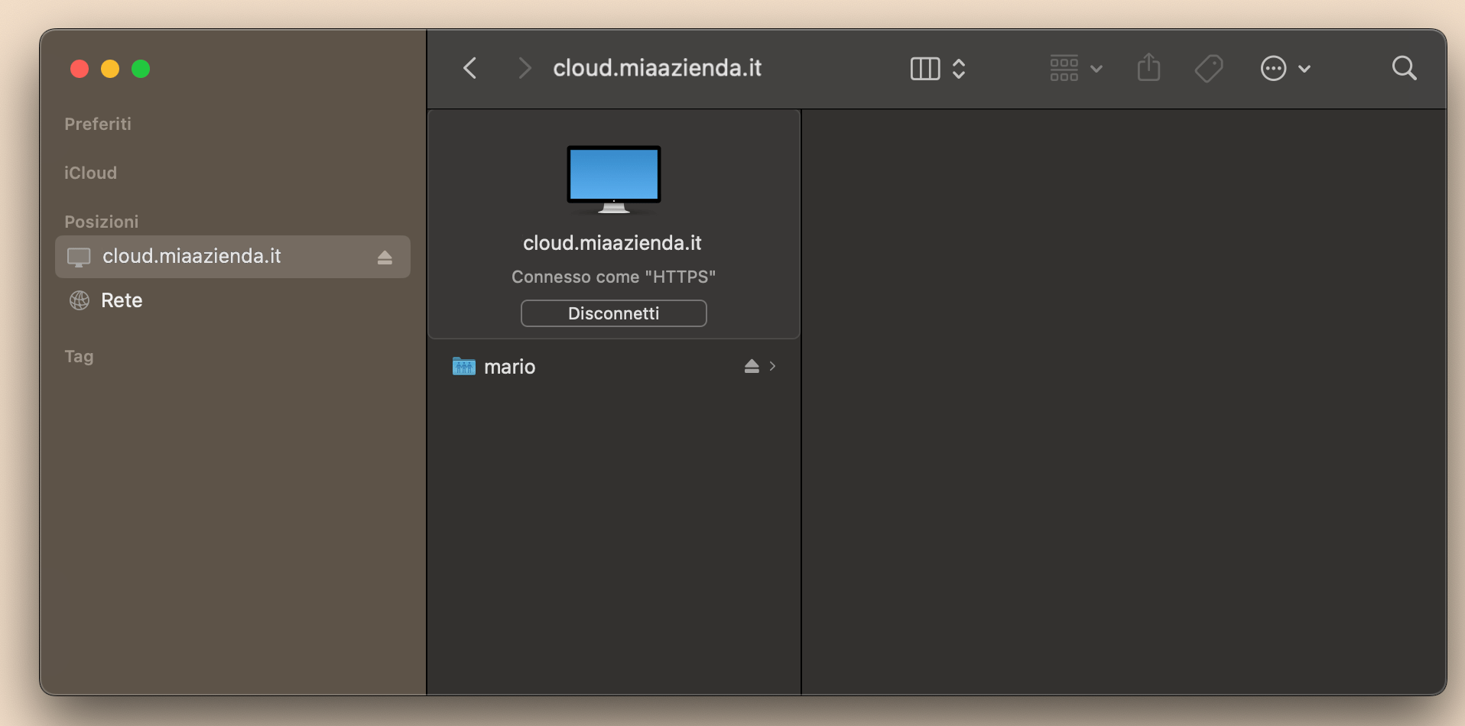Eject the mario volume
Screen dimensions: 1465x726
(752, 367)
